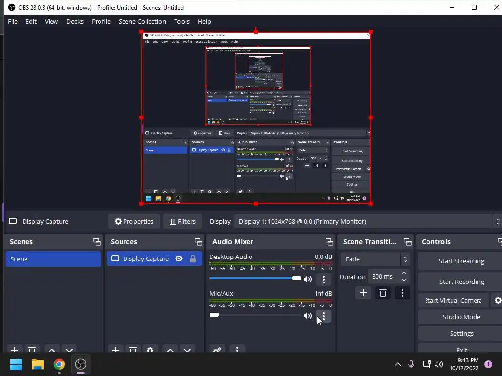Viewport: 502px width, 376px height.
Task: Click the Exit button
Action: (x=461, y=349)
